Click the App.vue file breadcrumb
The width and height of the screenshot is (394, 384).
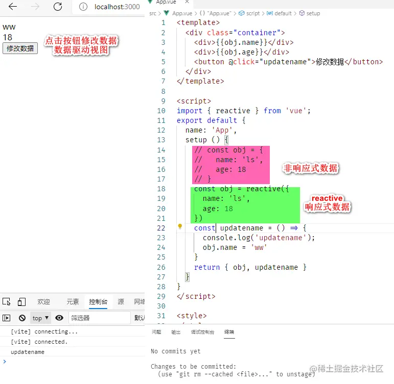click(182, 13)
